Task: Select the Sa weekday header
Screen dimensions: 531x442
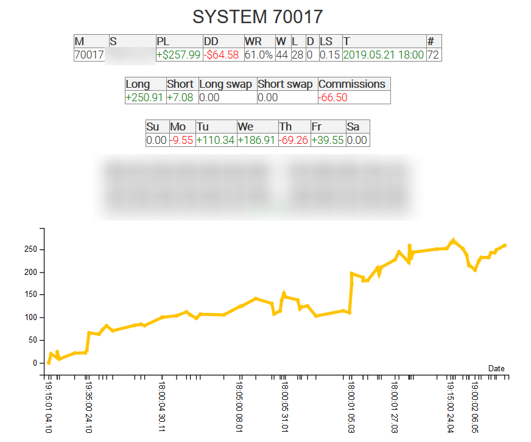Action: tap(357, 127)
